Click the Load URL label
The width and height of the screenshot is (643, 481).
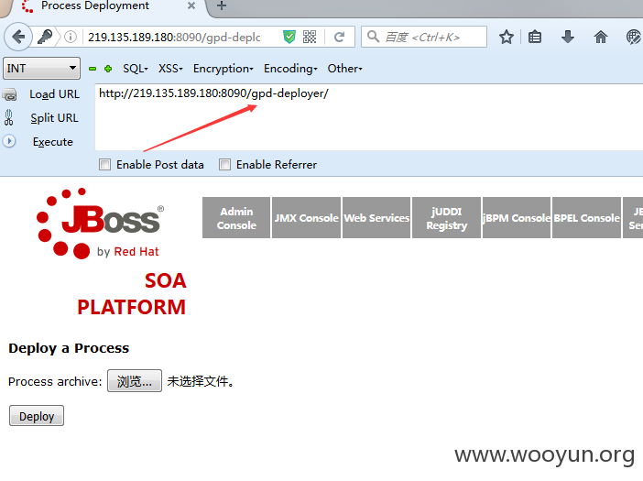pos(55,94)
